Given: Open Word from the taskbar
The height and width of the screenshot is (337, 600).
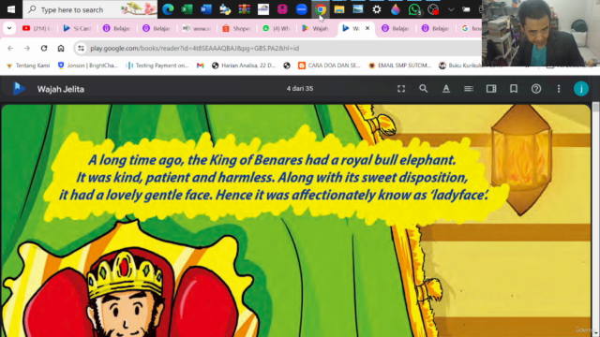Looking at the screenshot, I should click(x=206, y=9).
